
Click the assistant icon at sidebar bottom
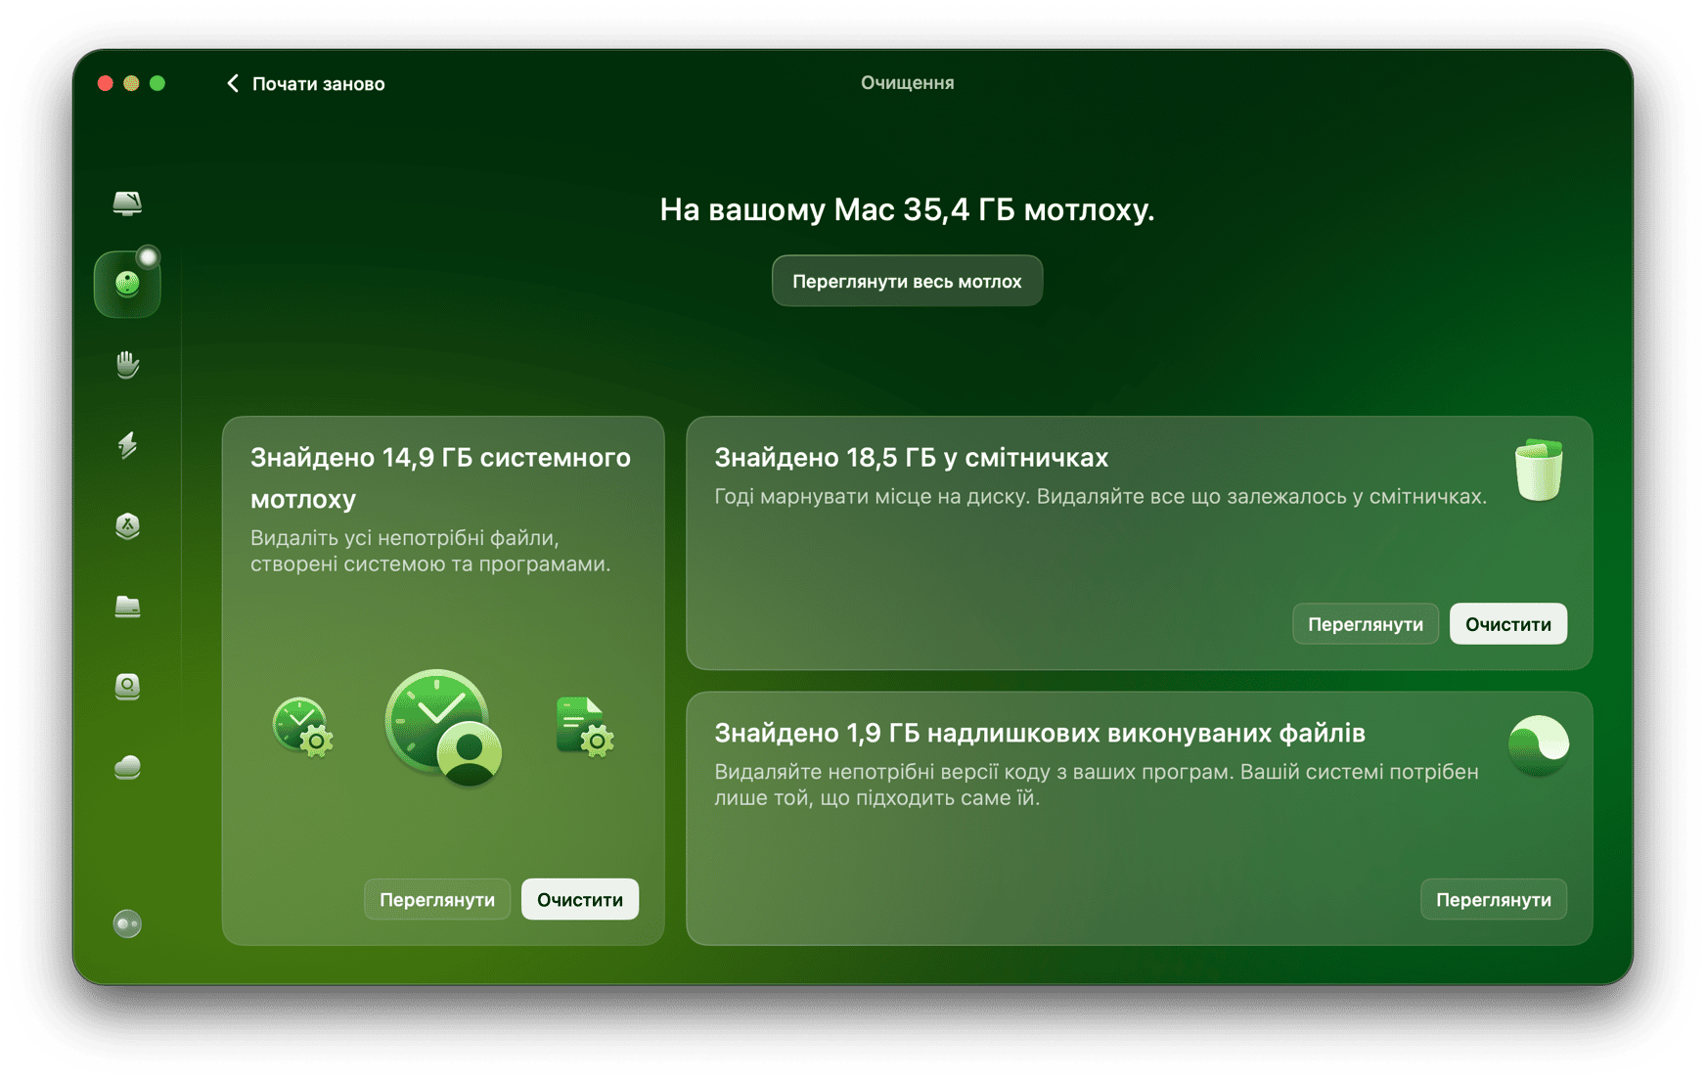(x=127, y=923)
